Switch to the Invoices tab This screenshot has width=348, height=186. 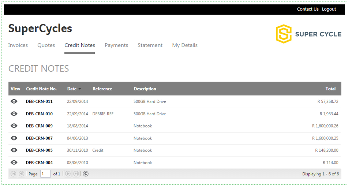(18, 45)
